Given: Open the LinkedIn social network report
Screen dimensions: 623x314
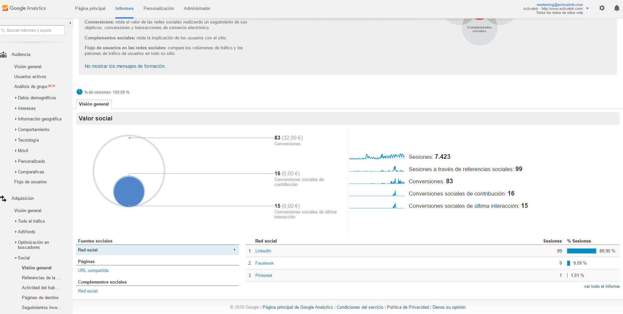Looking at the screenshot, I should click(x=263, y=251).
